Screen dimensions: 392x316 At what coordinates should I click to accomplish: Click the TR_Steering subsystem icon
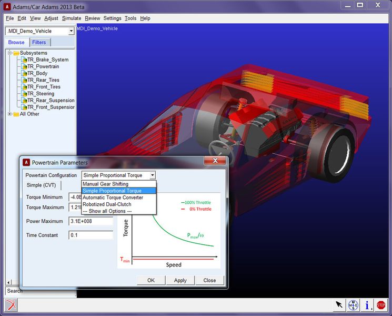[x=24, y=94]
